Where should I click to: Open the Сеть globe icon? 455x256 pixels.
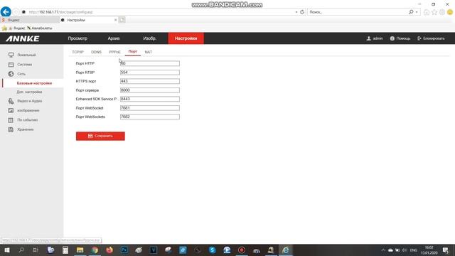11,74
